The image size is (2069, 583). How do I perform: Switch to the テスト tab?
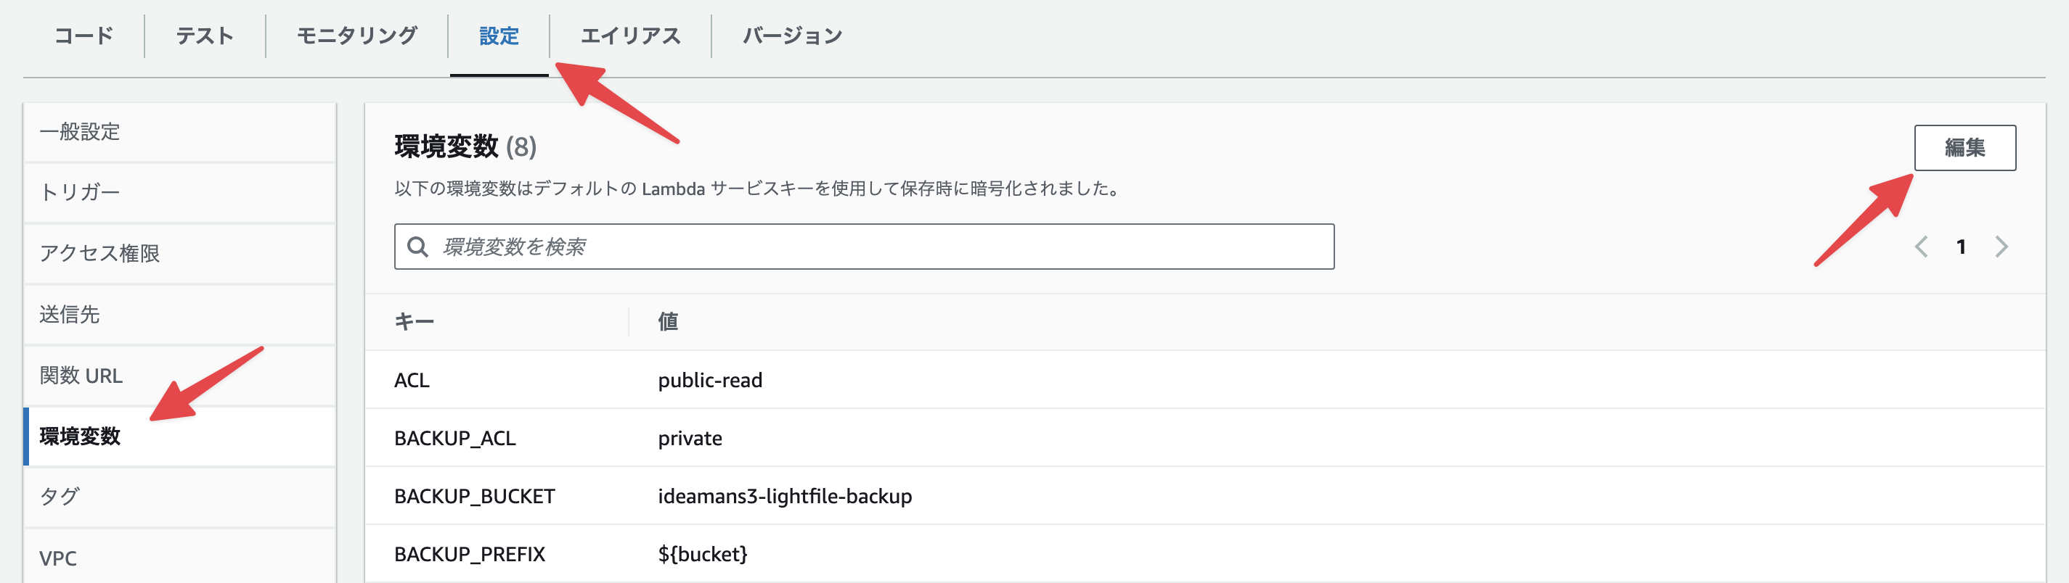(205, 36)
